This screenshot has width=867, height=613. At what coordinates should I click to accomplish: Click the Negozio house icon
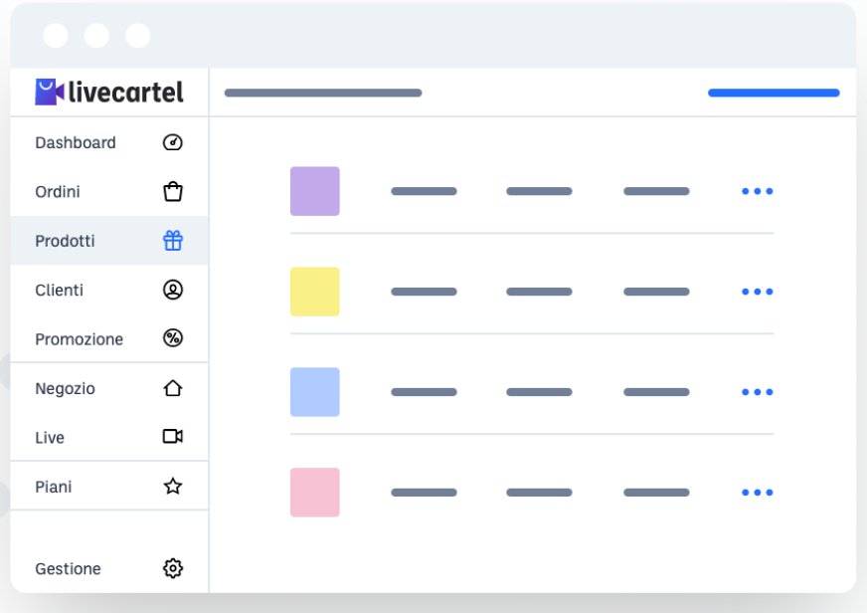pyautogui.click(x=173, y=388)
